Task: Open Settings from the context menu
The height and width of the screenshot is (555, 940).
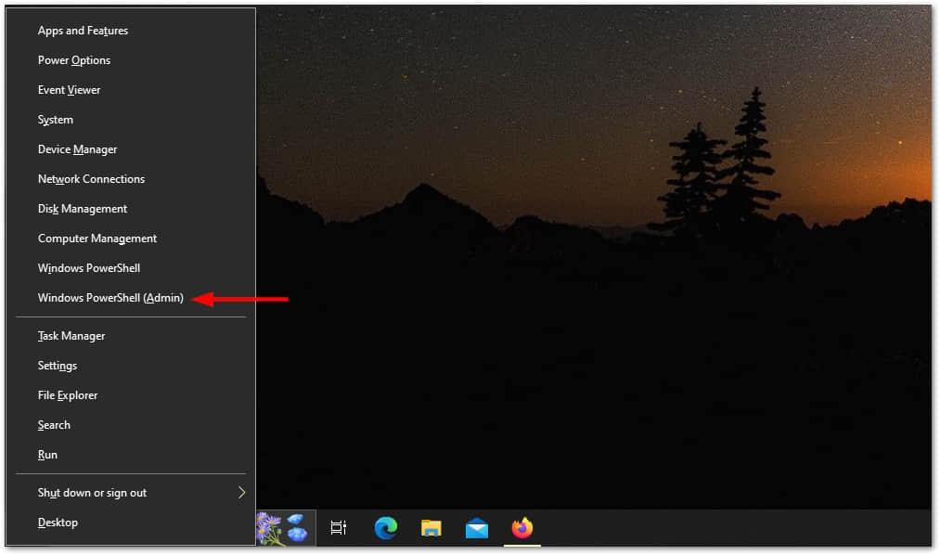Action: pyautogui.click(x=58, y=366)
